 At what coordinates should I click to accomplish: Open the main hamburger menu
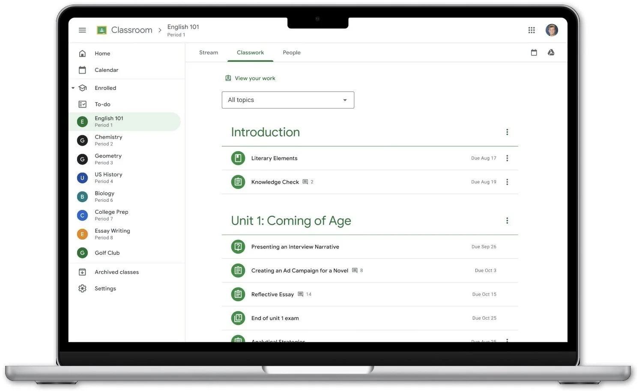(x=82, y=30)
